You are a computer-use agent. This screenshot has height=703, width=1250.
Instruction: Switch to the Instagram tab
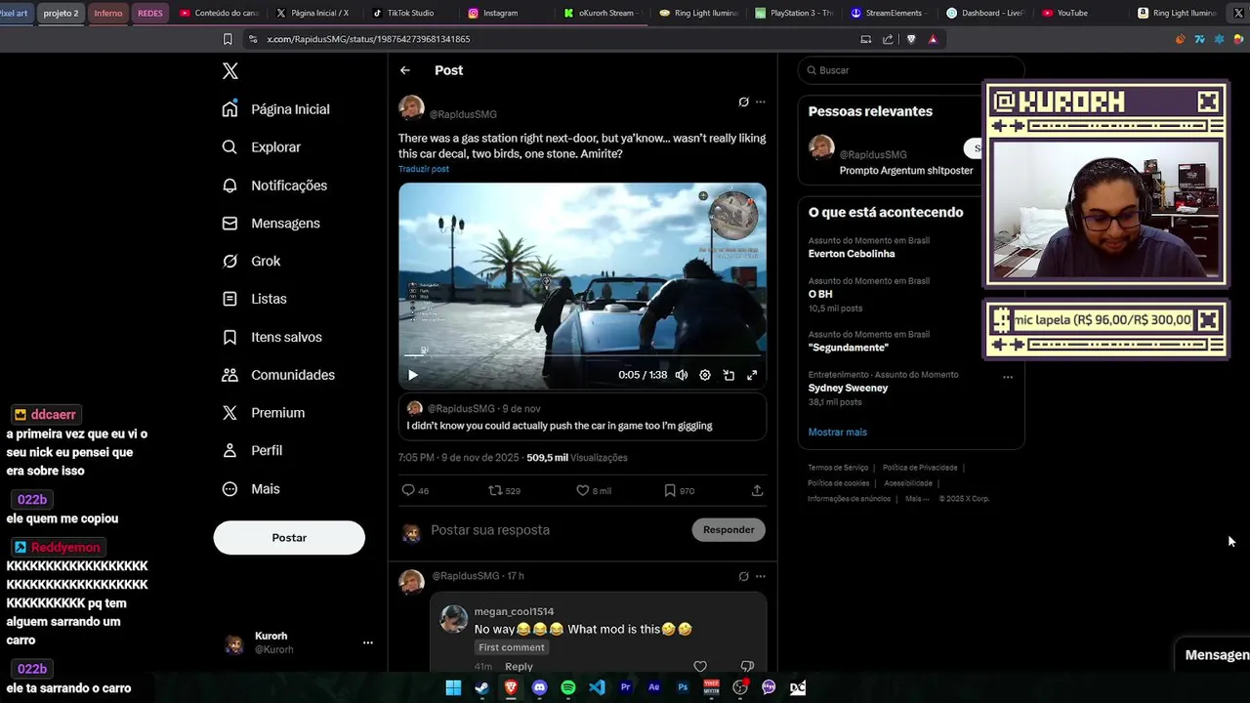tap(500, 14)
